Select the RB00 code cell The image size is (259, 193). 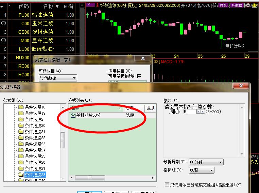(23, 66)
